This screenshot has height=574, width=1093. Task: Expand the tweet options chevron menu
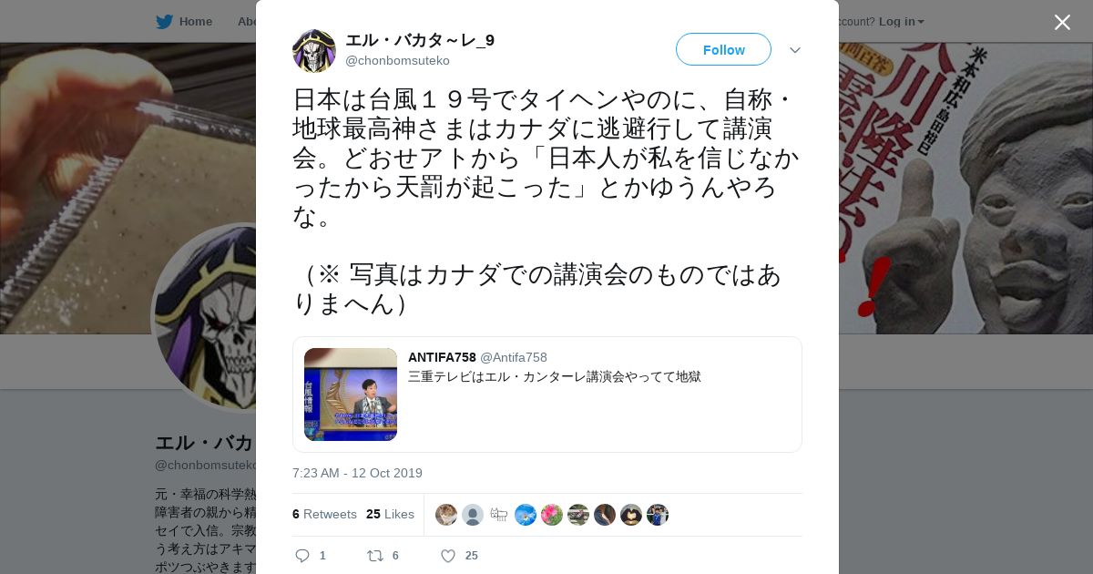tap(795, 50)
